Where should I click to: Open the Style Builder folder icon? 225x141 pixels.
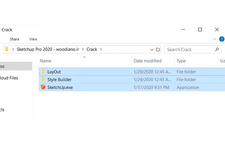[x=43, y=79]
